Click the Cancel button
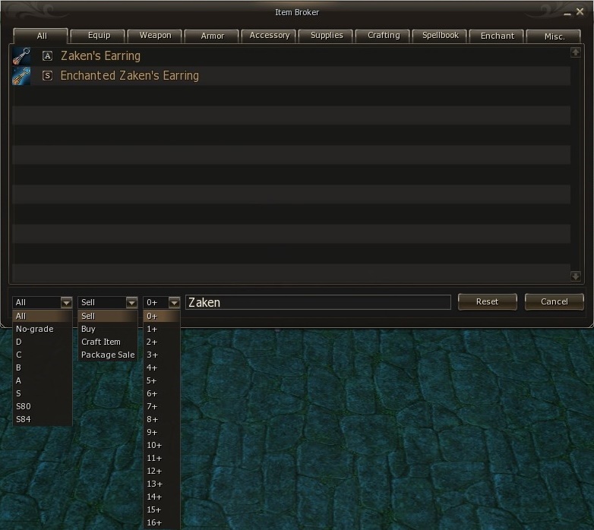The width and height of the screenshot is (594, 530). point(554,301)
